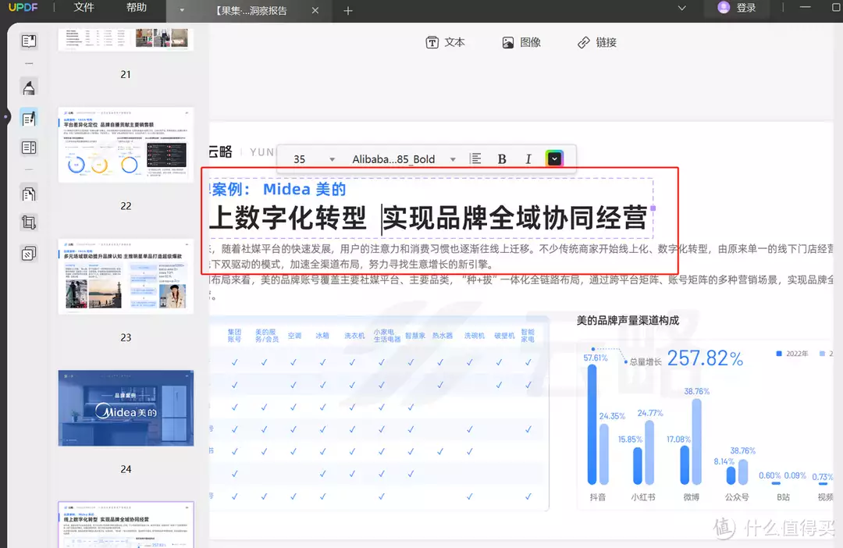Select the Crop Pages tool

[x=29, y=222]
